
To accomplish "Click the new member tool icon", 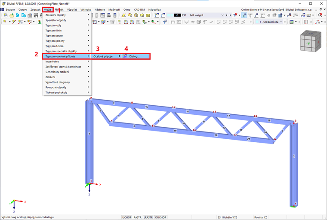I will [x=21, y=21].
